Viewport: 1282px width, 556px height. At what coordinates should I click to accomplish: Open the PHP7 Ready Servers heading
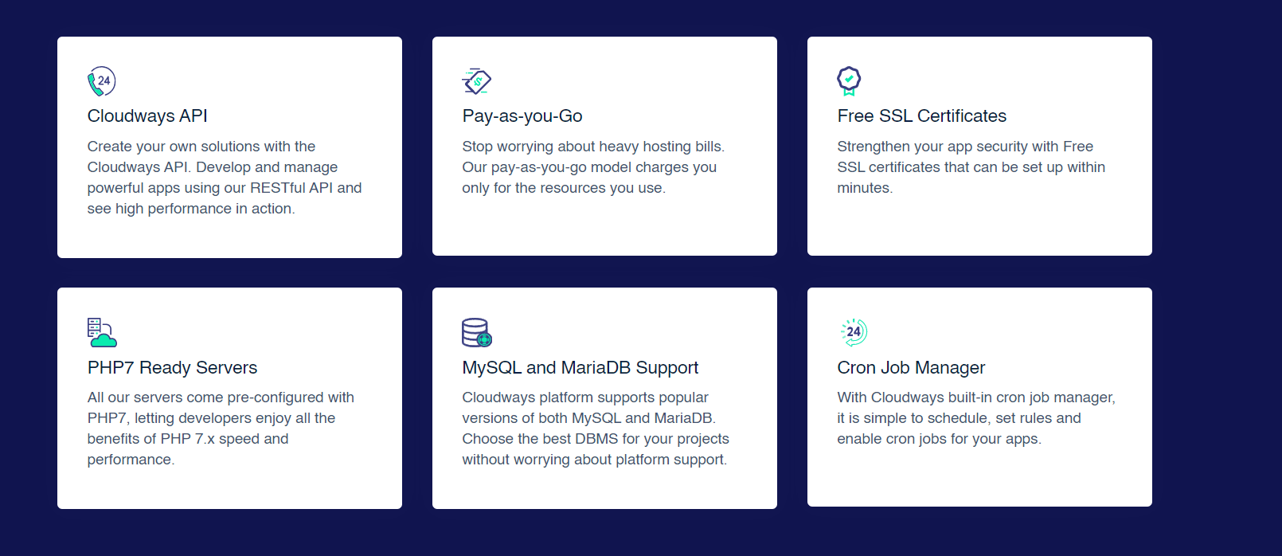click(x=173, y=368)
